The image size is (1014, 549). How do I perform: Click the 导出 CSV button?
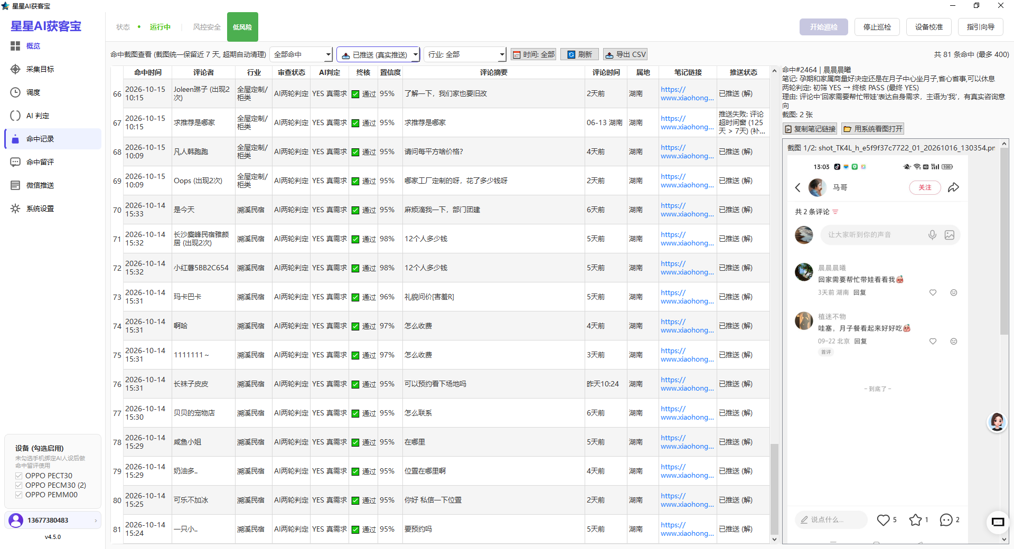625,54
